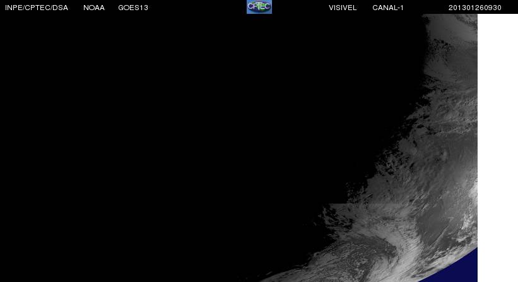Click the GOES13 satellite label
The height and width of the screenshot is (282, 518).
pyautogui.click(x=133, y=8)
